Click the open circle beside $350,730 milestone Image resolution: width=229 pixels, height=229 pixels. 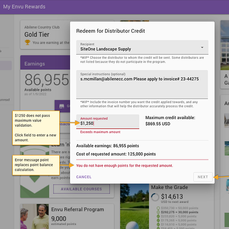158,208
